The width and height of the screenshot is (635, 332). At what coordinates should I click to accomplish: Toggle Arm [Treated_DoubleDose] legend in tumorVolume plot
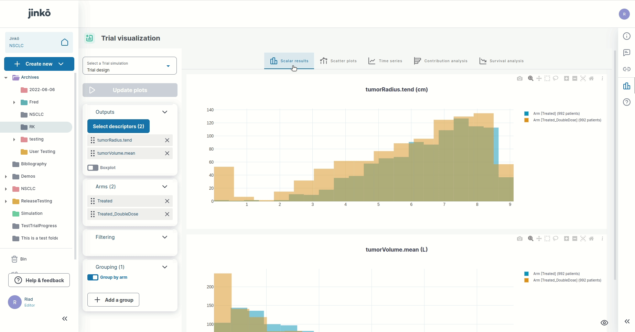click(x=563, y=280)
